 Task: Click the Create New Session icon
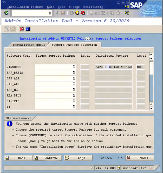click(x=112, y=13)
